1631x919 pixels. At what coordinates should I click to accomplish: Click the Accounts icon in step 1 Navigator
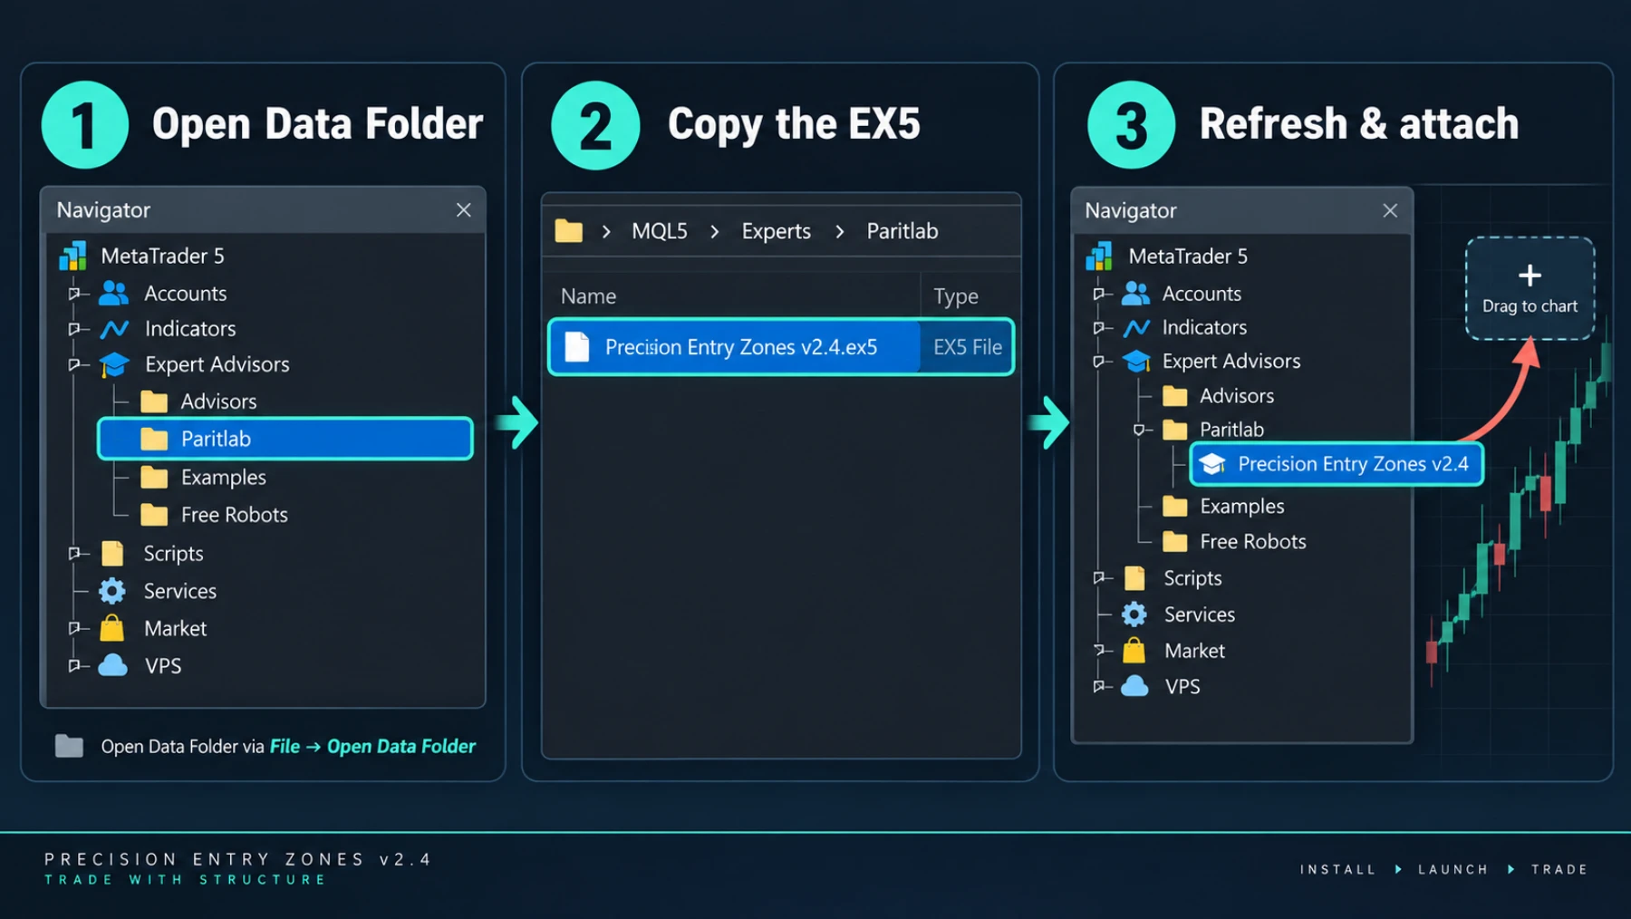point(113,293)
